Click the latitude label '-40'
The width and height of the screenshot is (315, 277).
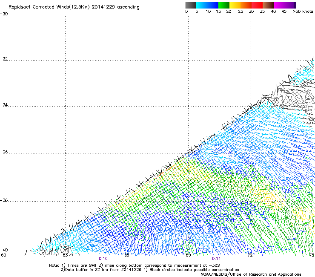[4, 250]
